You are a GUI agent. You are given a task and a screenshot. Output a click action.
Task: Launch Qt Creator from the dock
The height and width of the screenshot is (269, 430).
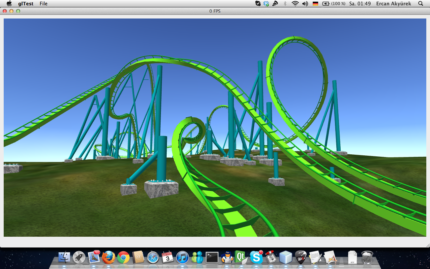pos(241,258)
